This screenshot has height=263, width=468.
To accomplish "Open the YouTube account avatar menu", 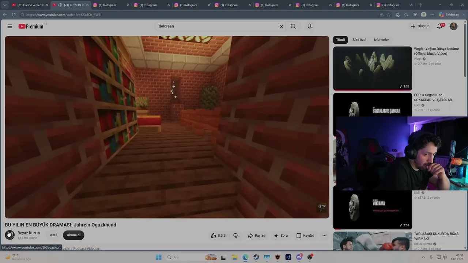I will 453,26.
